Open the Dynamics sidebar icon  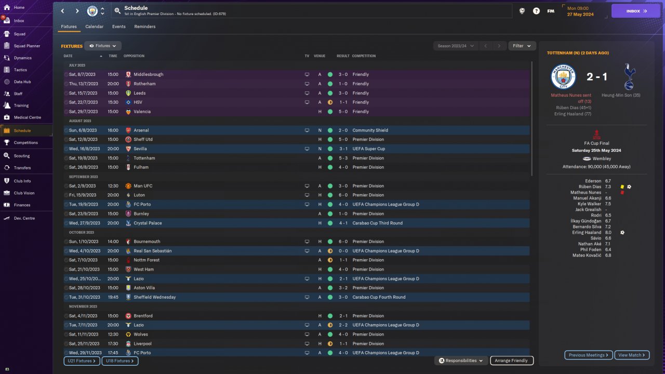[7, 58]
